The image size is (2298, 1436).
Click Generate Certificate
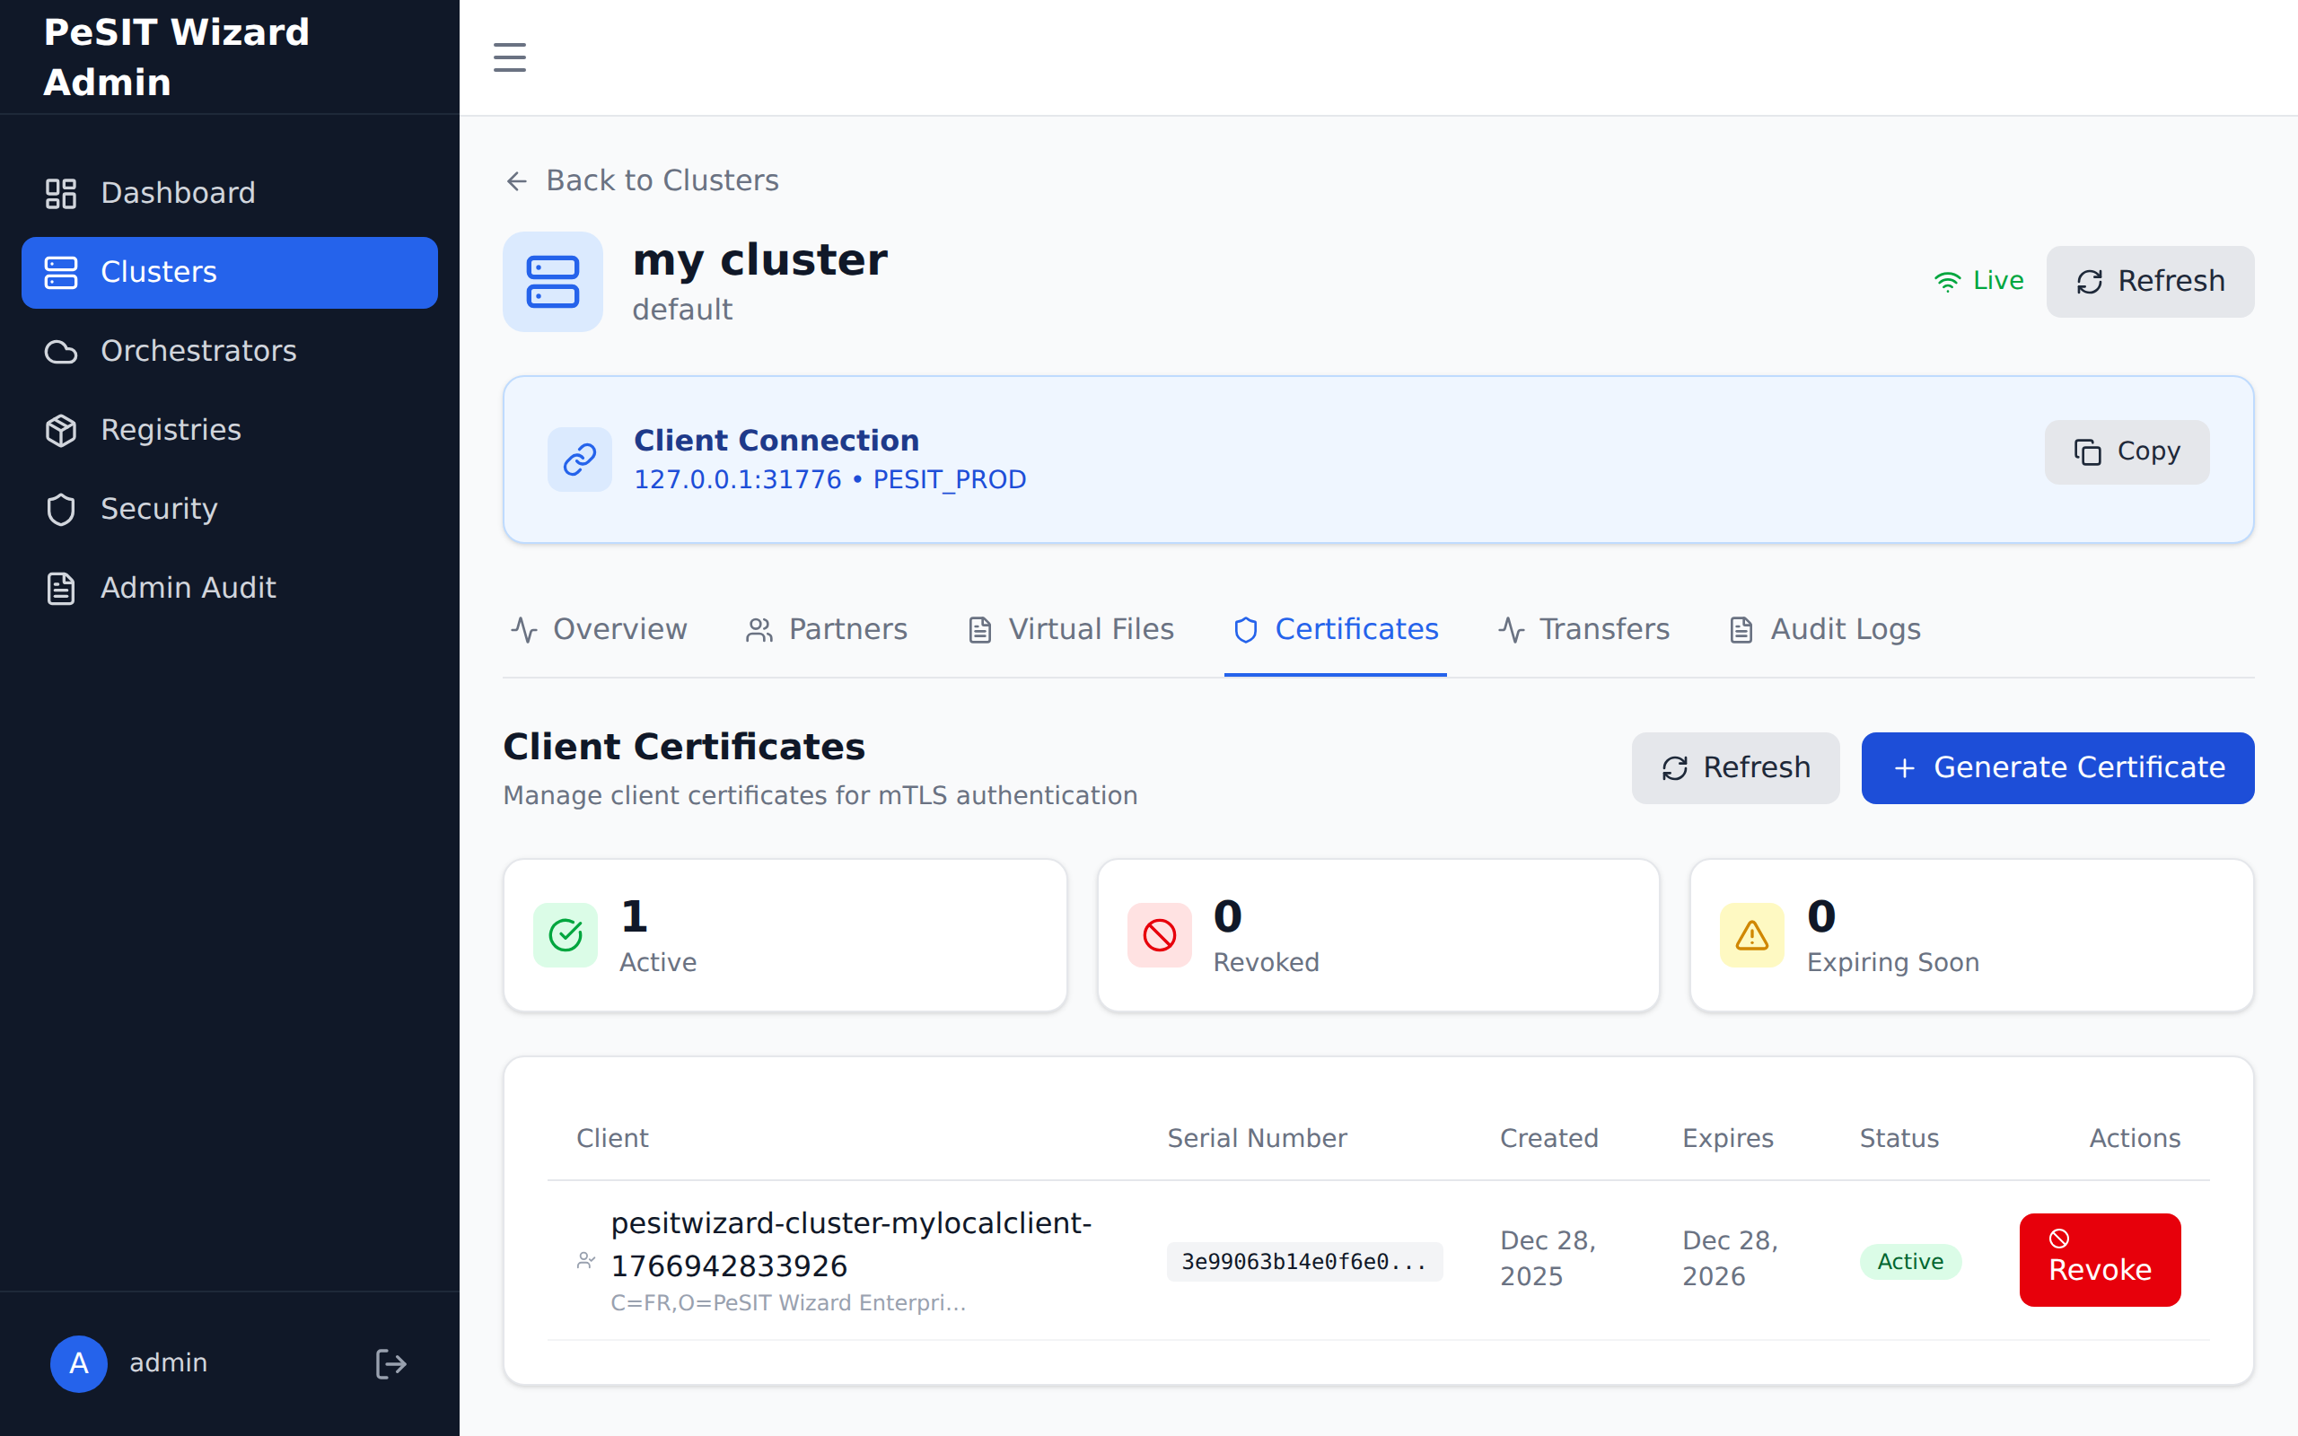click(x=2057, y=767)
